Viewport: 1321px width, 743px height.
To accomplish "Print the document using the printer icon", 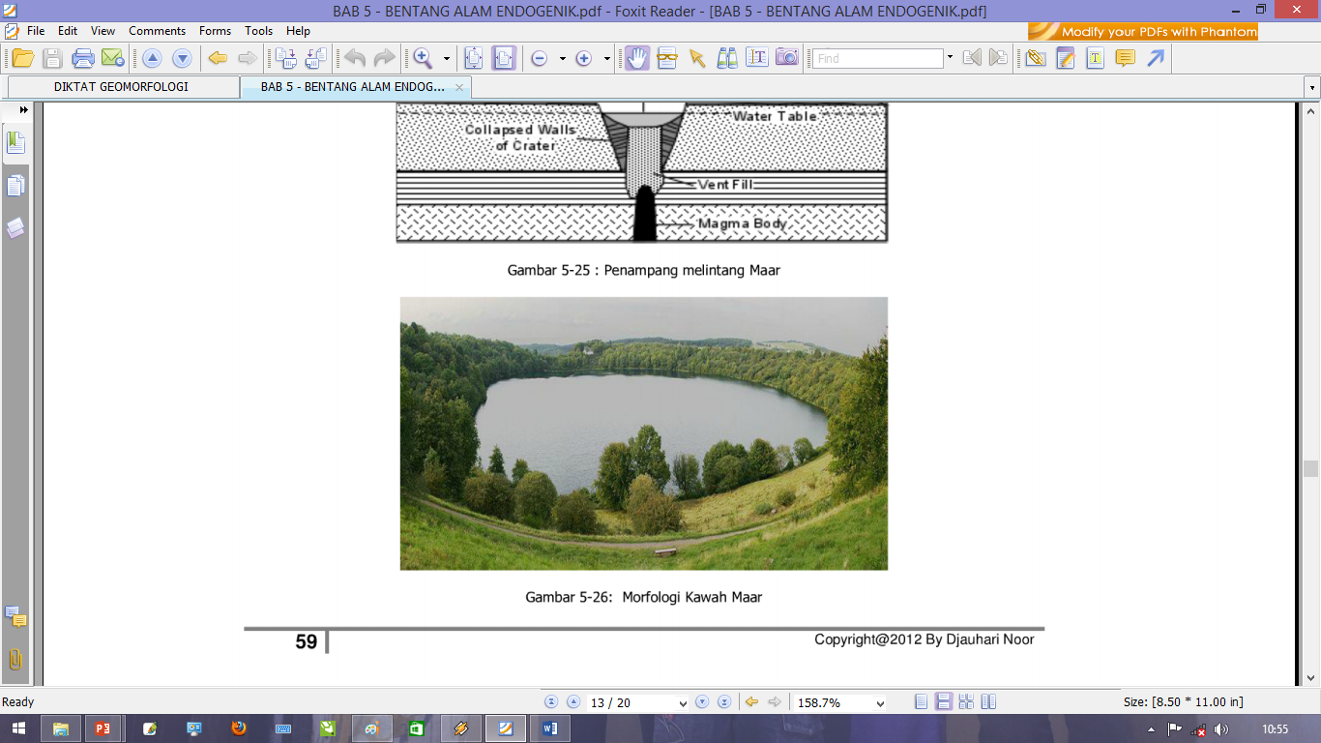I will pos(83,58).
